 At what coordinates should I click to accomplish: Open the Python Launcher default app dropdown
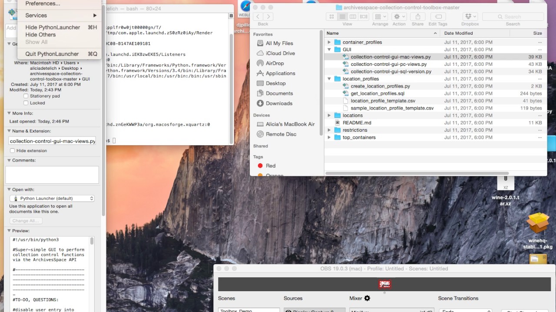pyautogui.click(x=52, y=198)
